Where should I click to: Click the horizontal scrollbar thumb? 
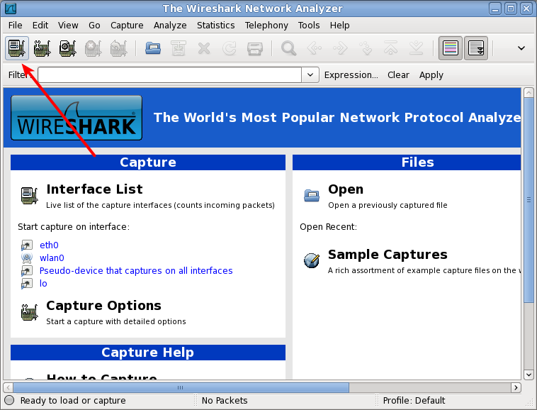click(181, 388)
